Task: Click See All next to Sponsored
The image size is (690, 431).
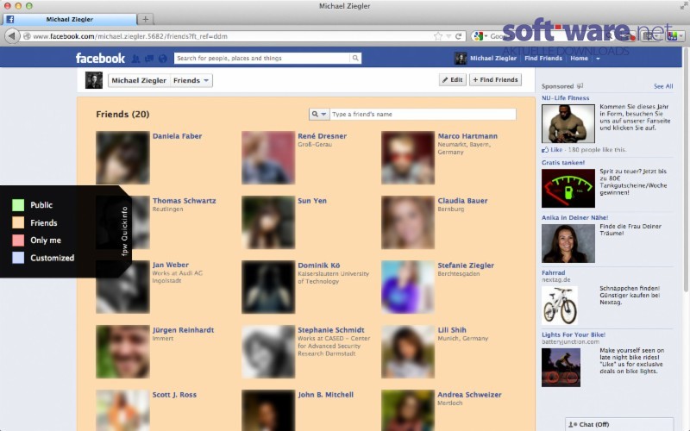Action: pyautogui.click(x=662, y=86)
